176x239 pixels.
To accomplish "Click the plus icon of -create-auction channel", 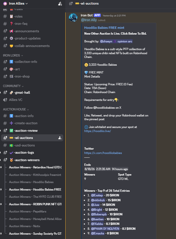I will (x=11, y=123).
